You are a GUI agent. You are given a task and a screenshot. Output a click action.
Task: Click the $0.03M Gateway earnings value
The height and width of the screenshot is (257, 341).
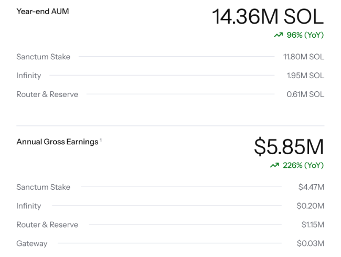coord(310,243)
